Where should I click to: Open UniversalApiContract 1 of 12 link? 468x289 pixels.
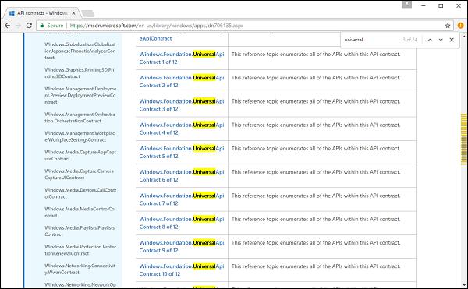[182, 58]
